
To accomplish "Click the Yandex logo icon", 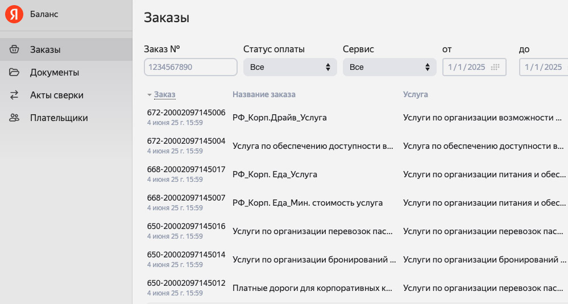I will pos(14,15).
